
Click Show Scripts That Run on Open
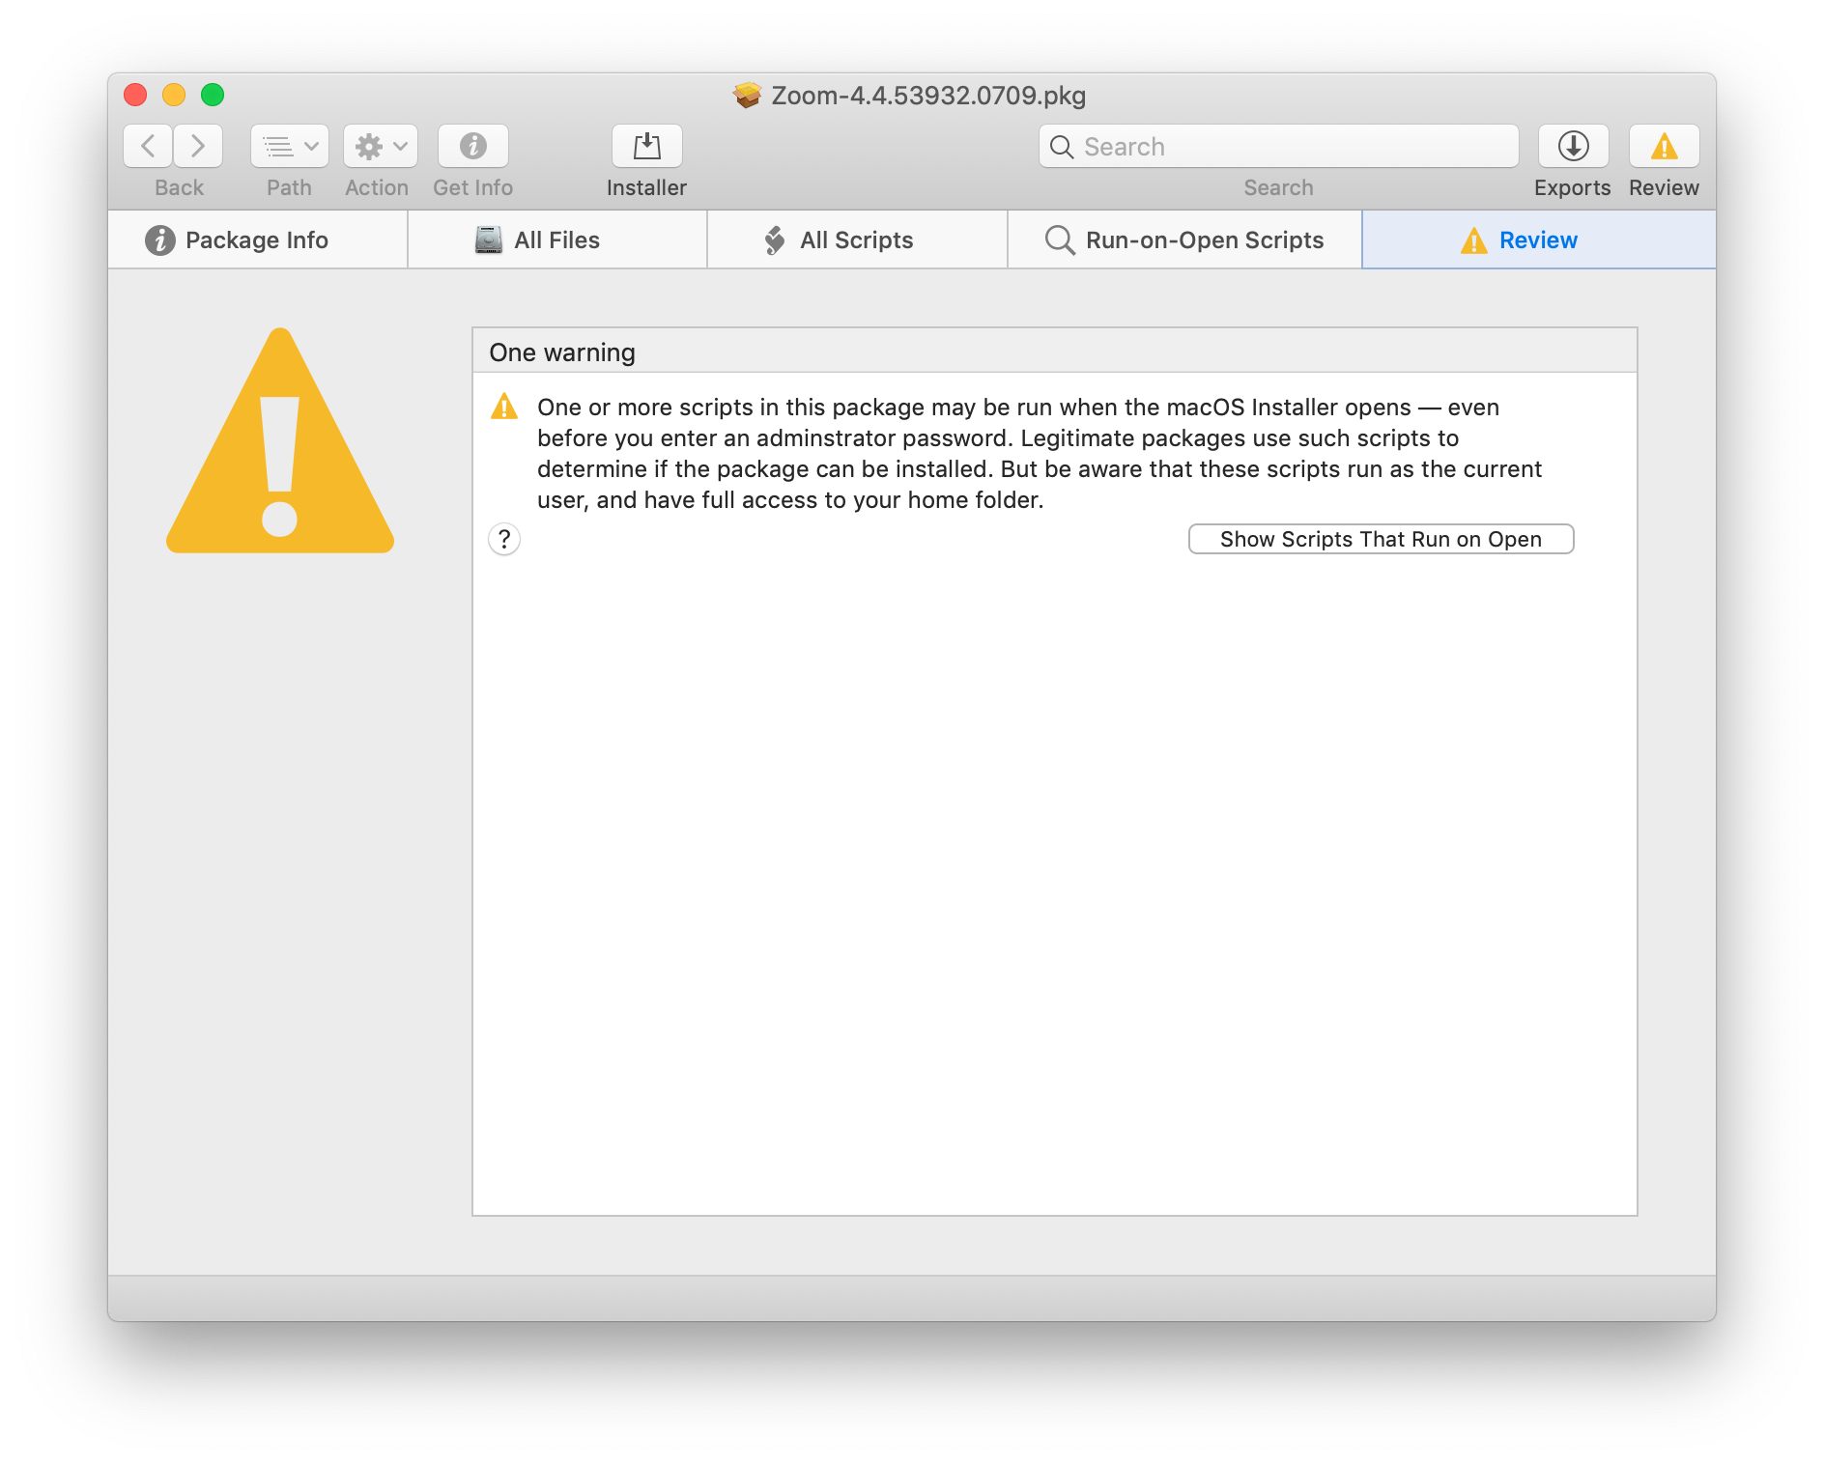1381,539
